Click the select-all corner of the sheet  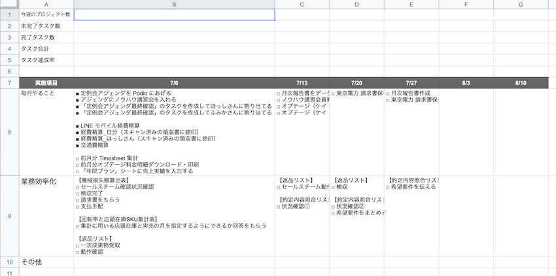click(9, 4)
